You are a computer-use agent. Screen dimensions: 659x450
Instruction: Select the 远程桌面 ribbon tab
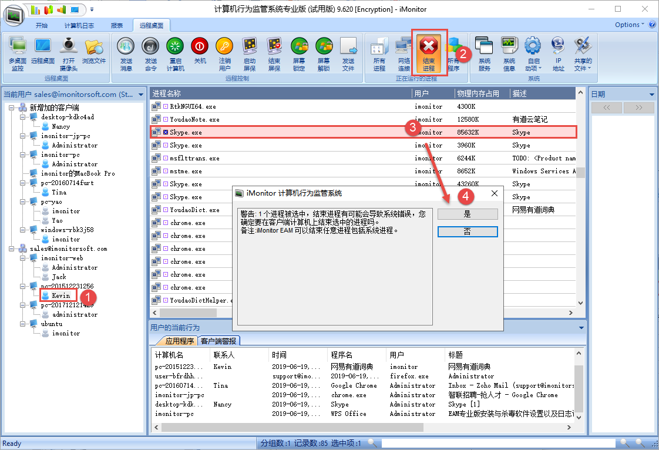(152, 26)
